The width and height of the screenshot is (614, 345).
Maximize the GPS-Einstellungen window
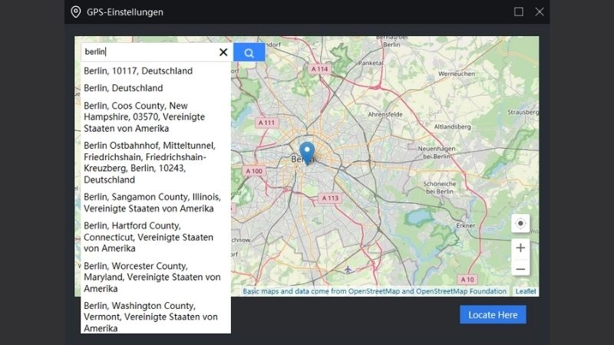[519, 11]
